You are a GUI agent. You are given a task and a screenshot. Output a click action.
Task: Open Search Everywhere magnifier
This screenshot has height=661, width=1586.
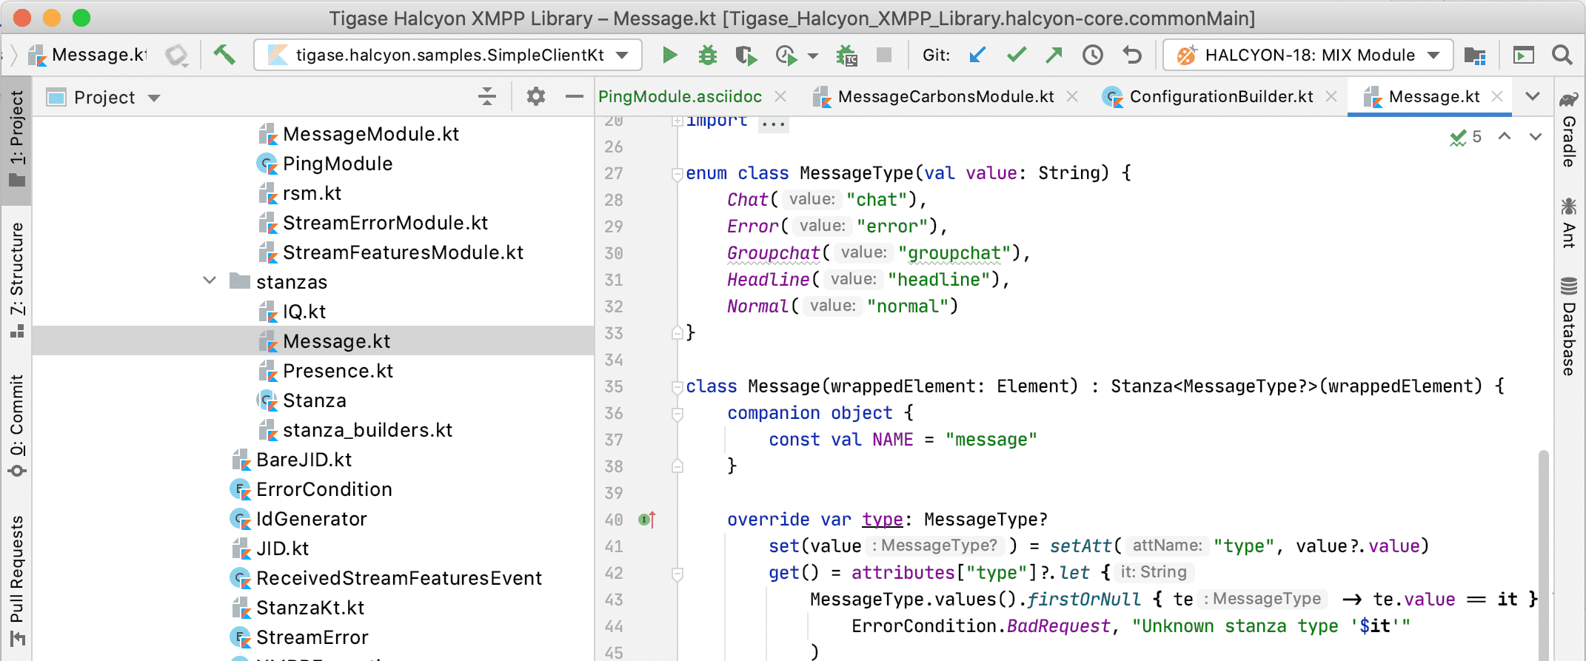click(1562, 55)
